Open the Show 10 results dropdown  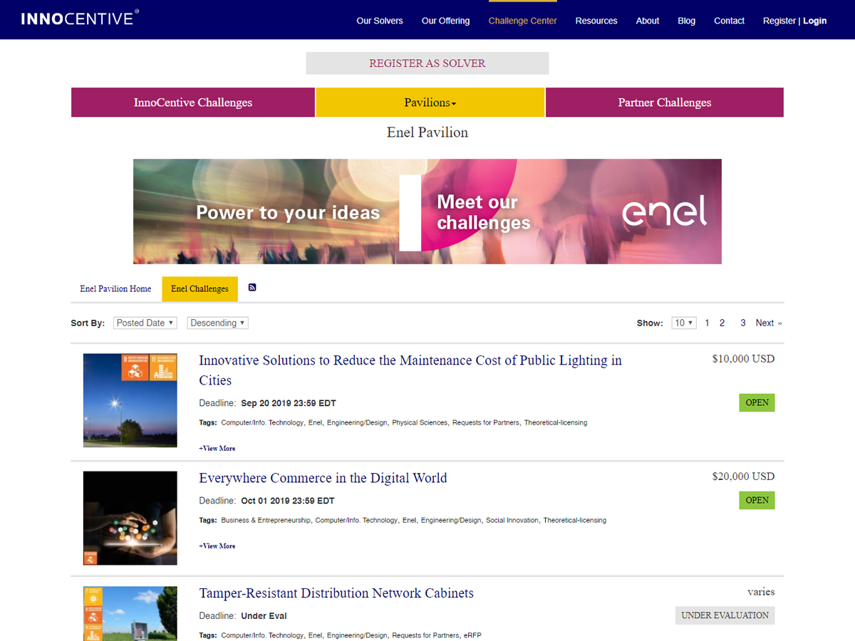(683, 323)
